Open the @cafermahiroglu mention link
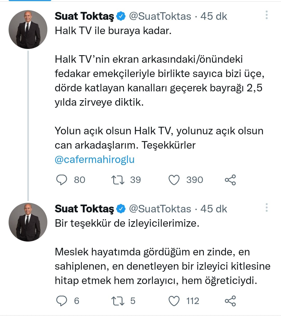 coord(94,159)
